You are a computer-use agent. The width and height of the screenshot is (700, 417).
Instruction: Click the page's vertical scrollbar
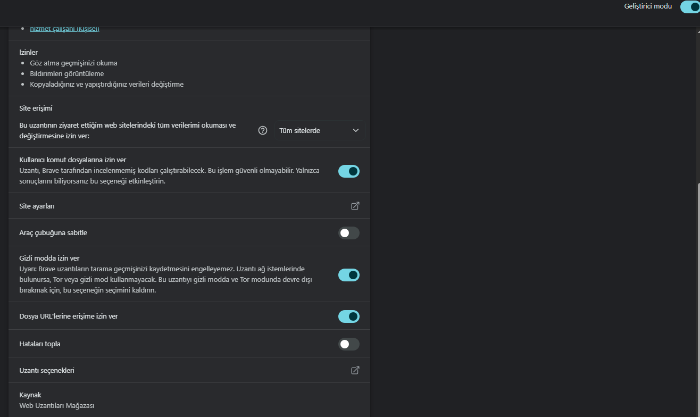point(697,266)
